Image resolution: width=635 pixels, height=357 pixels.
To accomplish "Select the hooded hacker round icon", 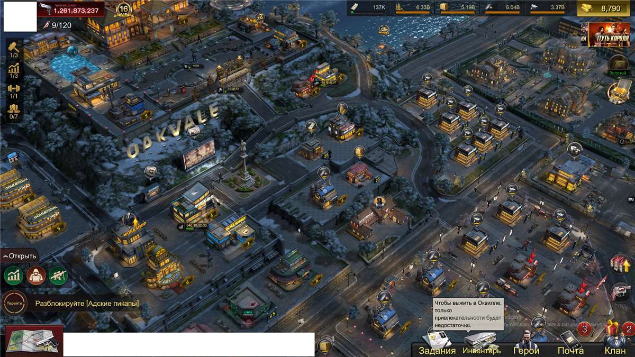I will coord(35,276).
